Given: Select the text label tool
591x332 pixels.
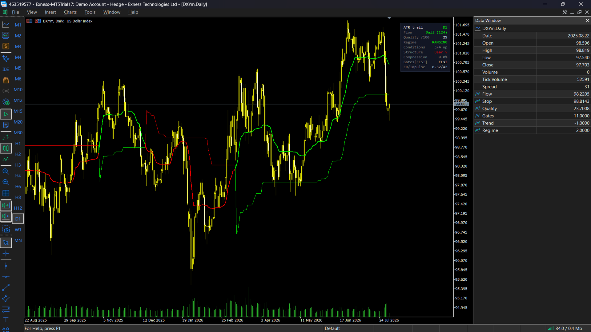Looking at the screenshot, I should click(6, 320).
